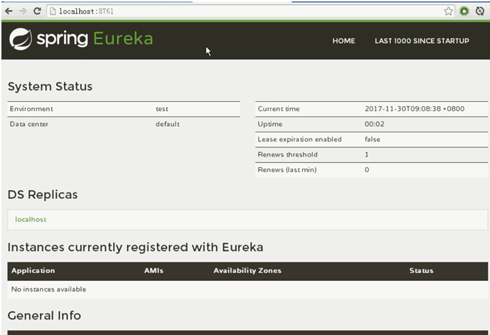Select the AMIs column header
490x335 pixels.
pos(154,270)
